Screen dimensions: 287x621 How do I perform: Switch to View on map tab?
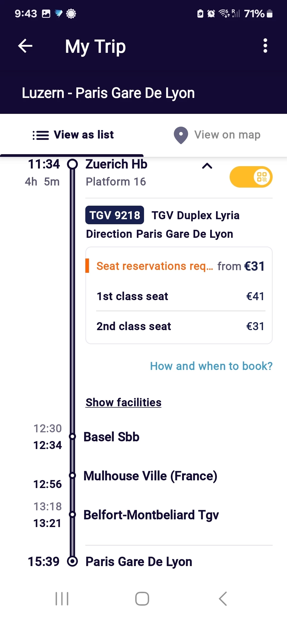click(x=217, y=135)
